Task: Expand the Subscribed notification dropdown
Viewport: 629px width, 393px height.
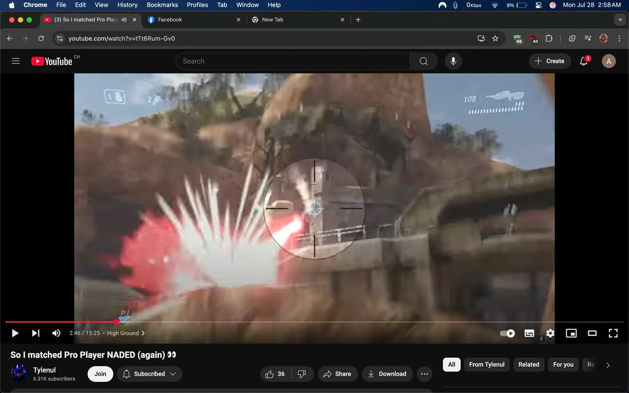Action: (x=149, y=374)
